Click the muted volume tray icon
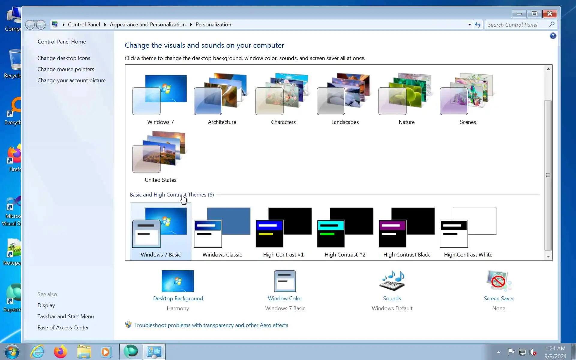Viewport: 576px width, 360px height. coord(533,352)
